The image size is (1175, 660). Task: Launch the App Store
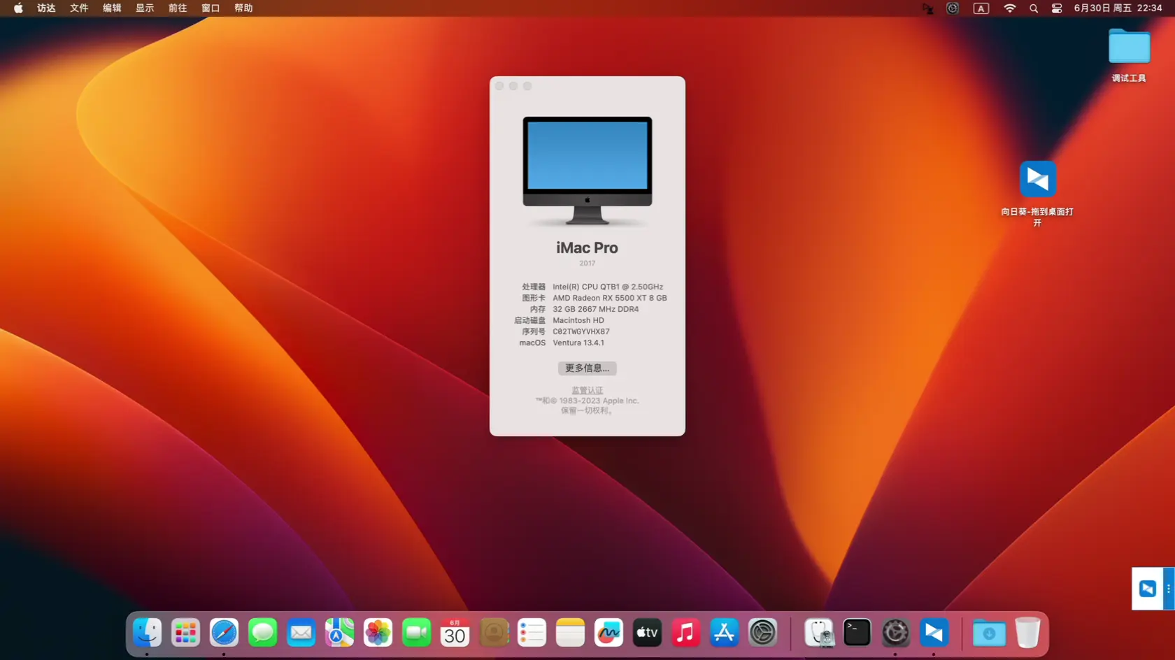pyautogui.click(x=724, y=632)
